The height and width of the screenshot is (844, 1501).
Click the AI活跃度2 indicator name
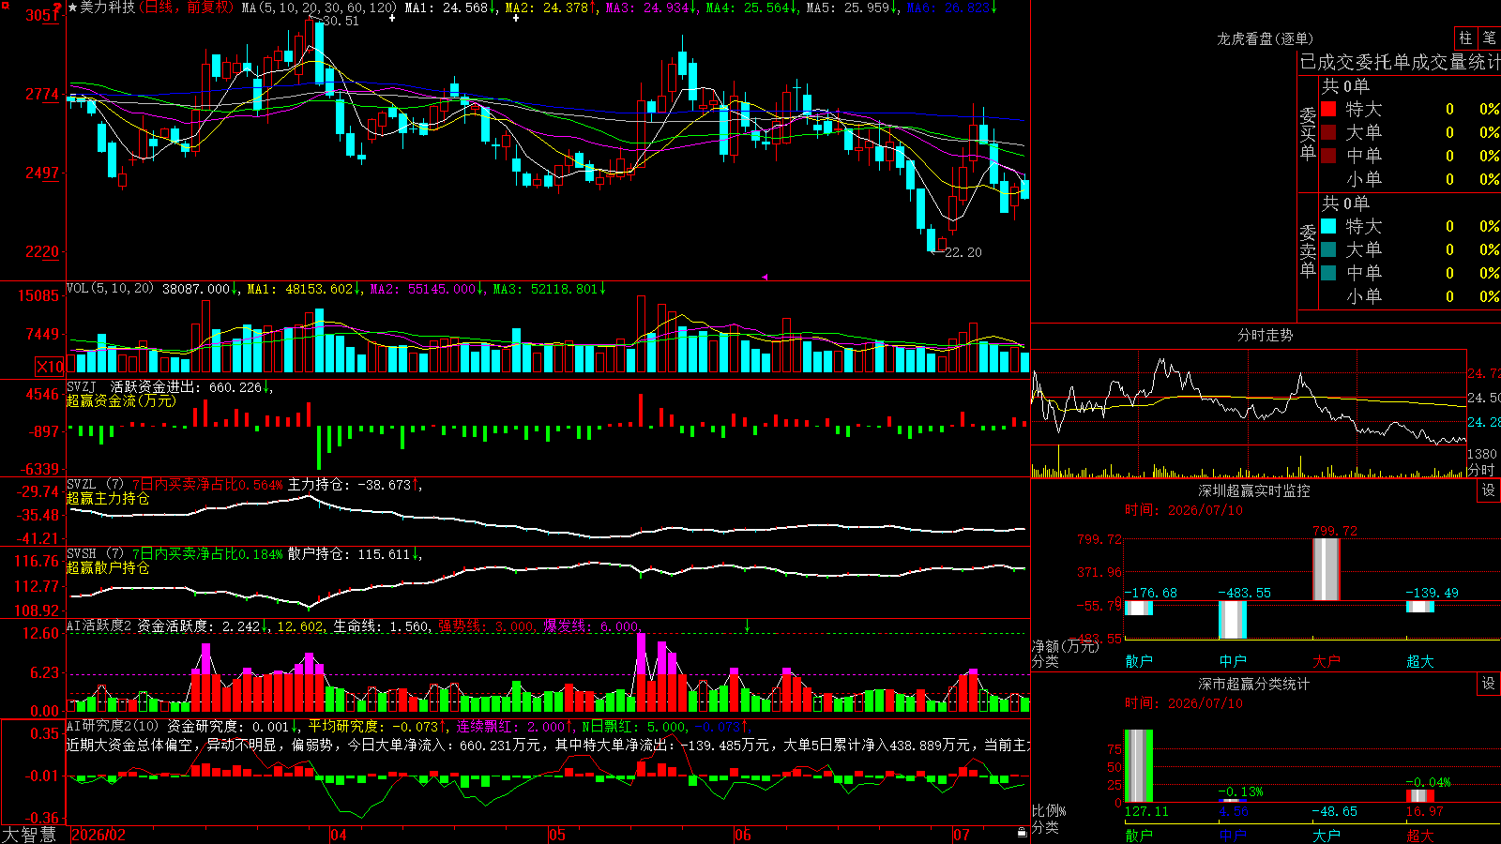tap(99, 626)
